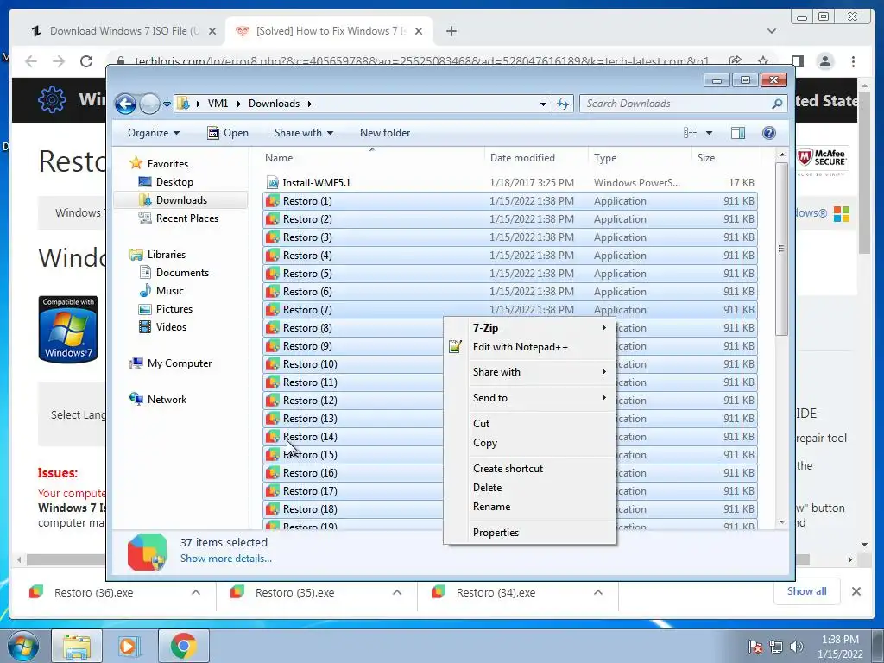The image size is (884, 663).
Task: Click Open in Explorer toolbar
Action: [x=228, y=133]
